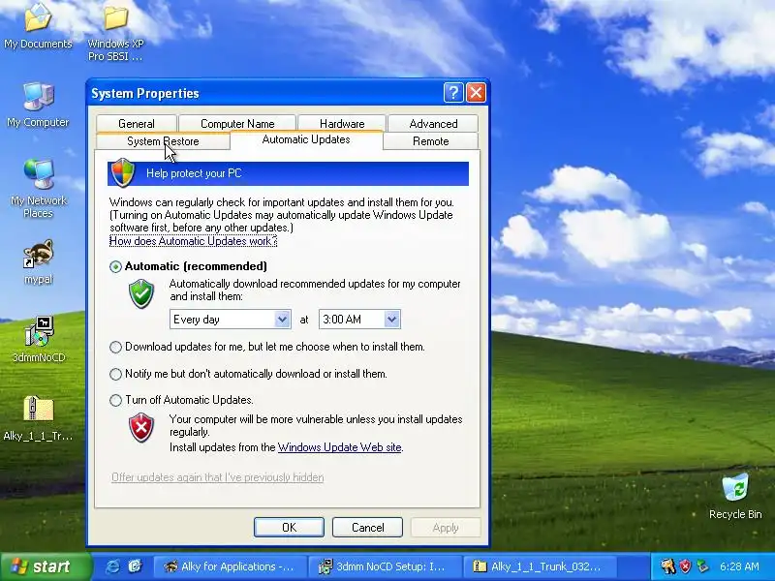
Task: Click the red X shield icon
Action: pos(141,428)
